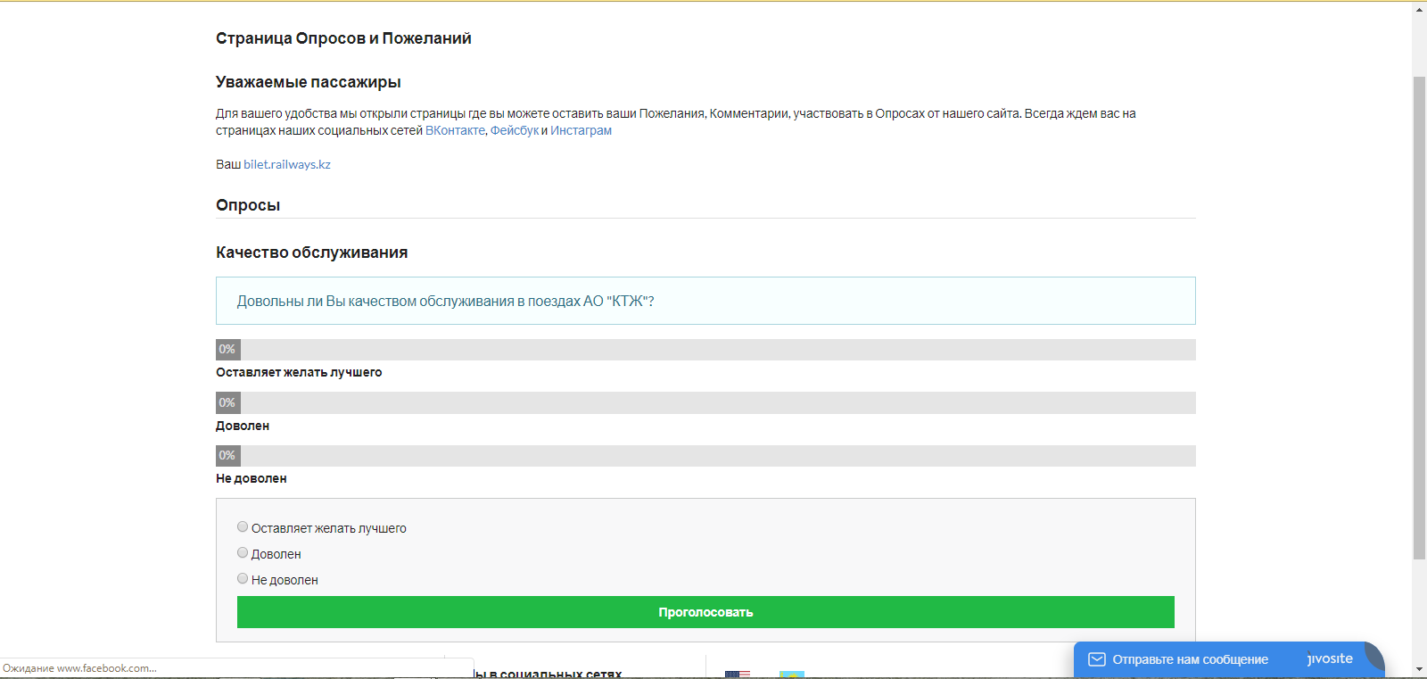Click the bold Не доволен result label
The width and height of the screenshot is (1427, 679).
pos(252,478)
